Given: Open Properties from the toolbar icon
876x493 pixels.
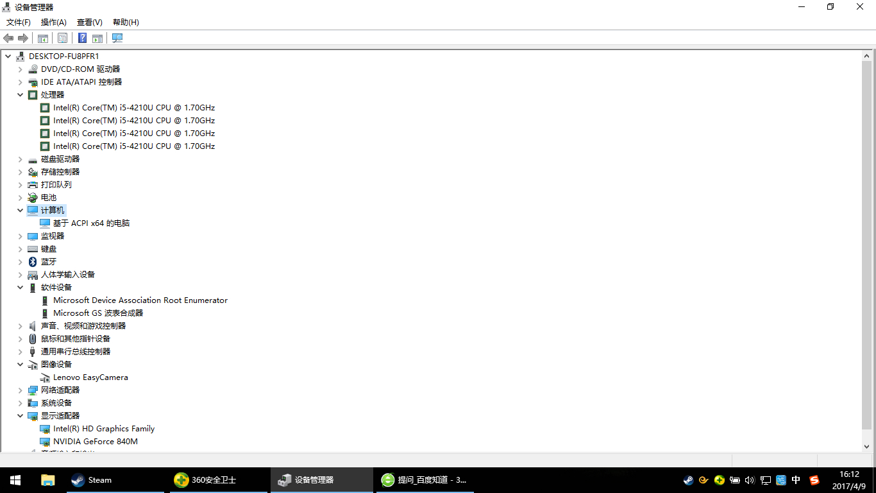Looking at the screenshot, I should [x=62, y=38].
